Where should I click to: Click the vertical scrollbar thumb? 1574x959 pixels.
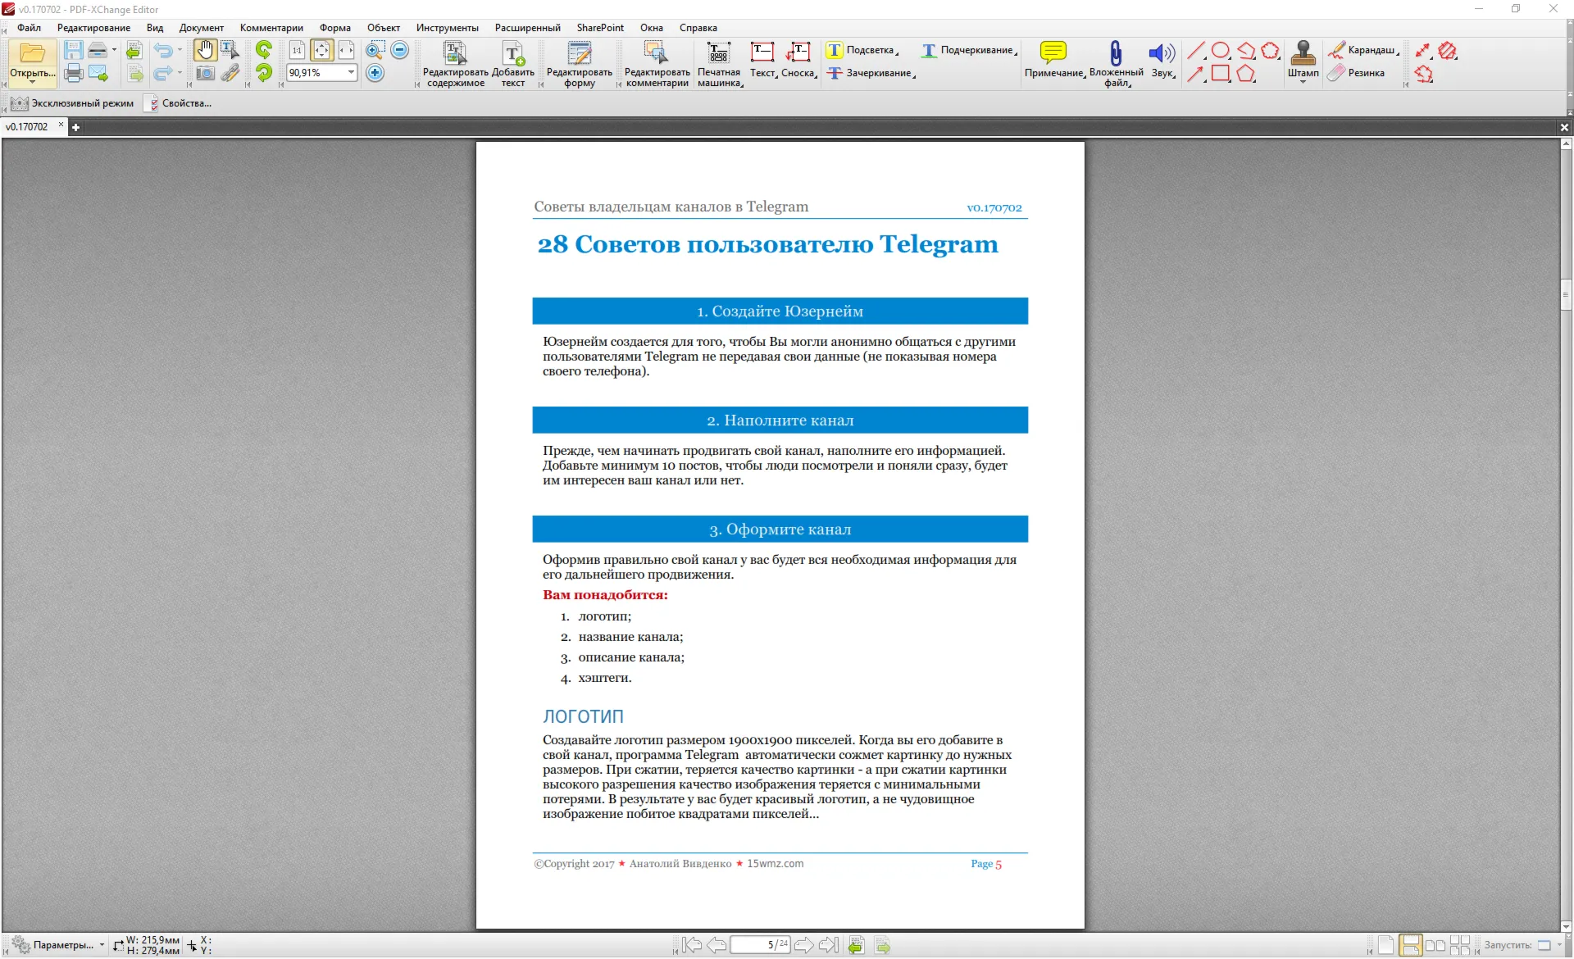[1566, 295]
